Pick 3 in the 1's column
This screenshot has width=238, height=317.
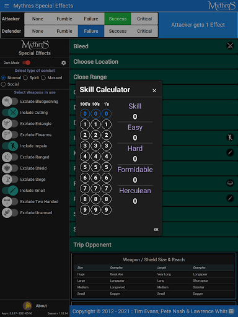[x=107, y=145]
